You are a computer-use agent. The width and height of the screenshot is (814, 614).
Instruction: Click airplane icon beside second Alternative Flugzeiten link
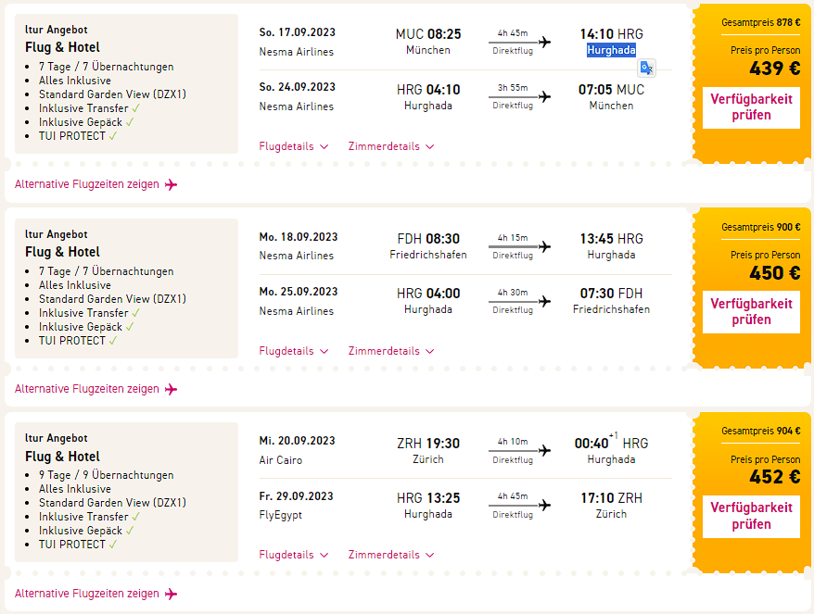(x=171, y=389)
